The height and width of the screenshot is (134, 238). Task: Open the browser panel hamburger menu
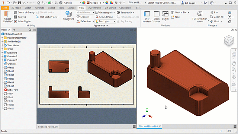click(x=35, y=30)
